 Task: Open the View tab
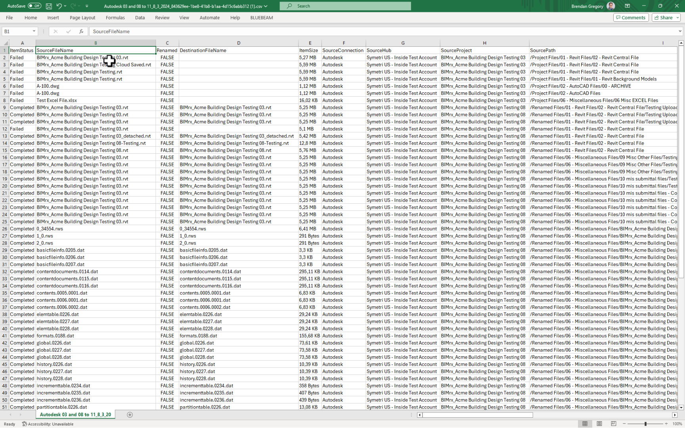[x=184, y=17]
